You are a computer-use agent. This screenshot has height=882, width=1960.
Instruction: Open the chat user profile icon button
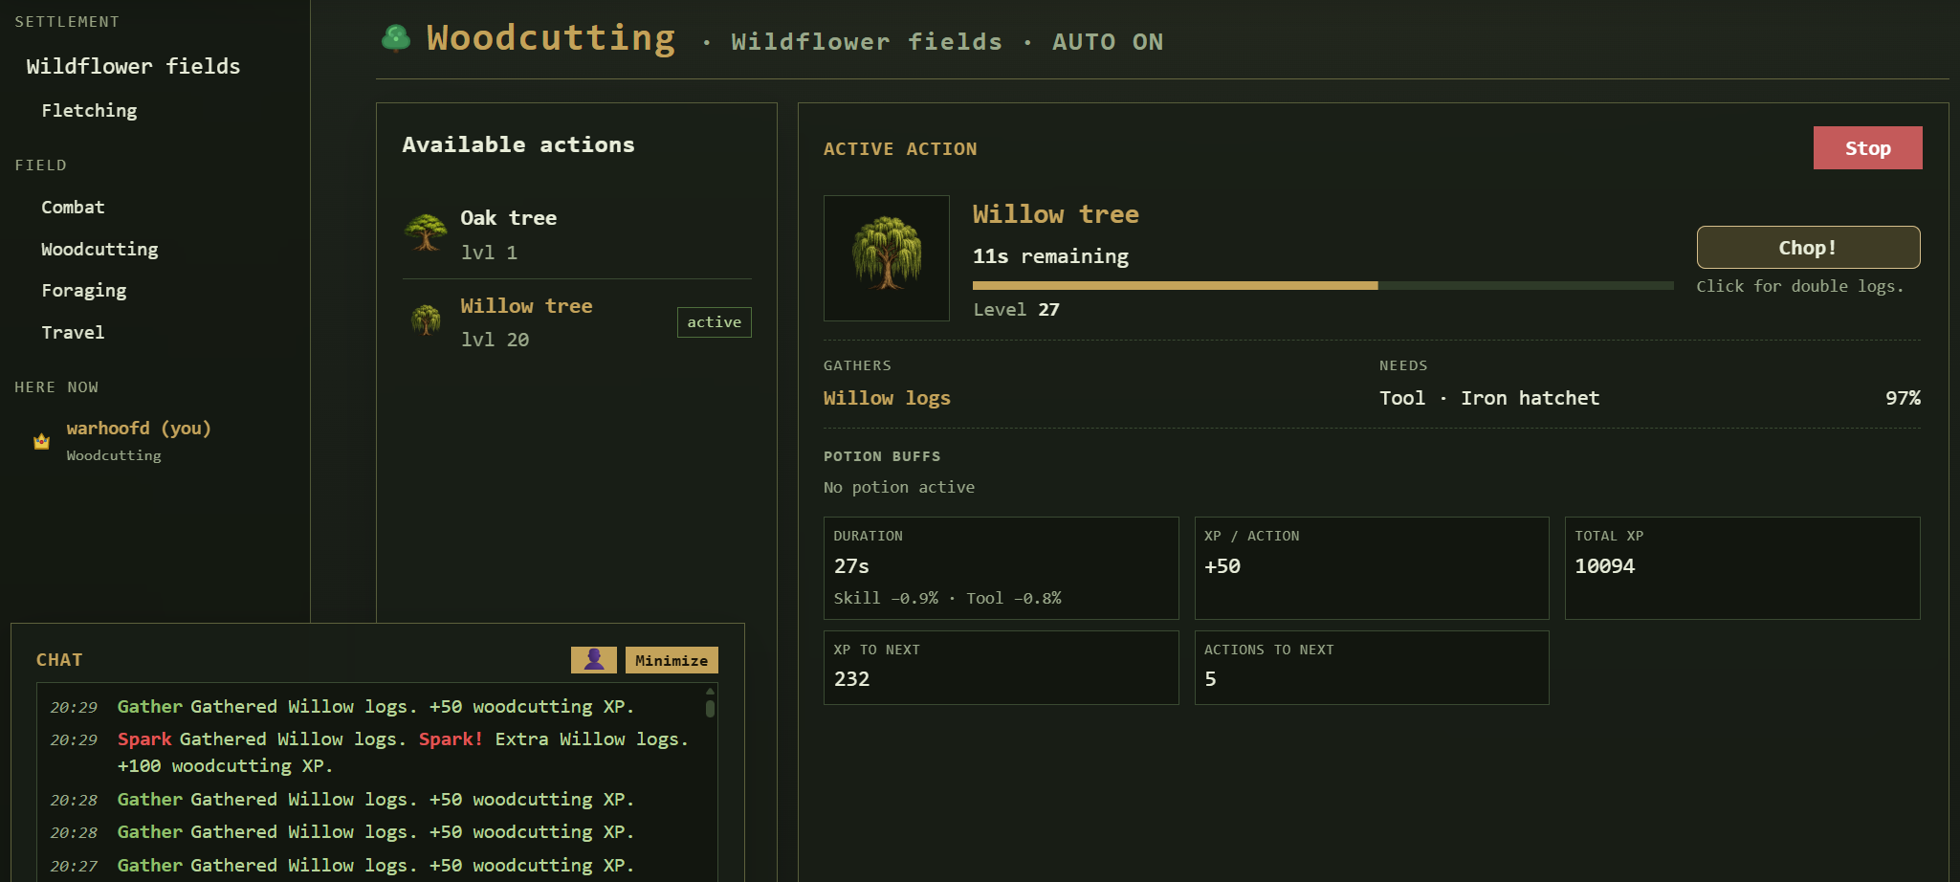coord(593,660)
